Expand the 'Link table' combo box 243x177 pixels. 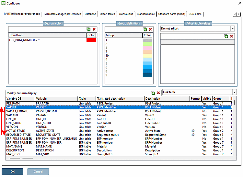point(234,92)
